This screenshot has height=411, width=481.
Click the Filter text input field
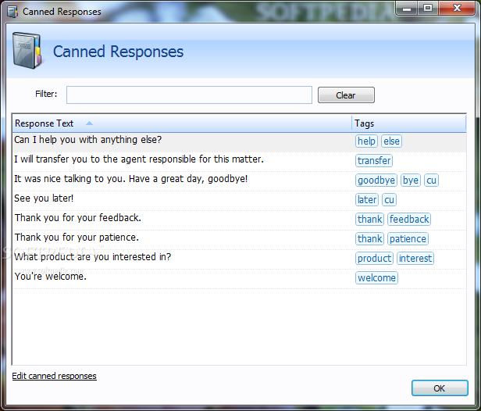click(189, 95)
